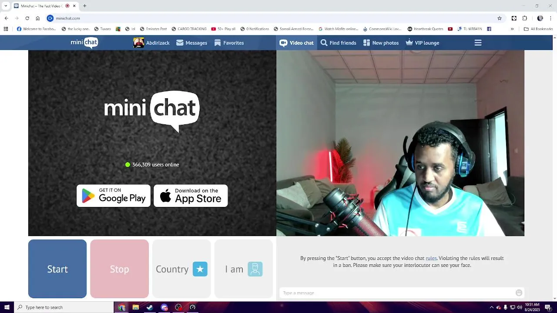Open the Somali Armed Forces bookmark
The image size is (557, 313).
pos(294,29)
